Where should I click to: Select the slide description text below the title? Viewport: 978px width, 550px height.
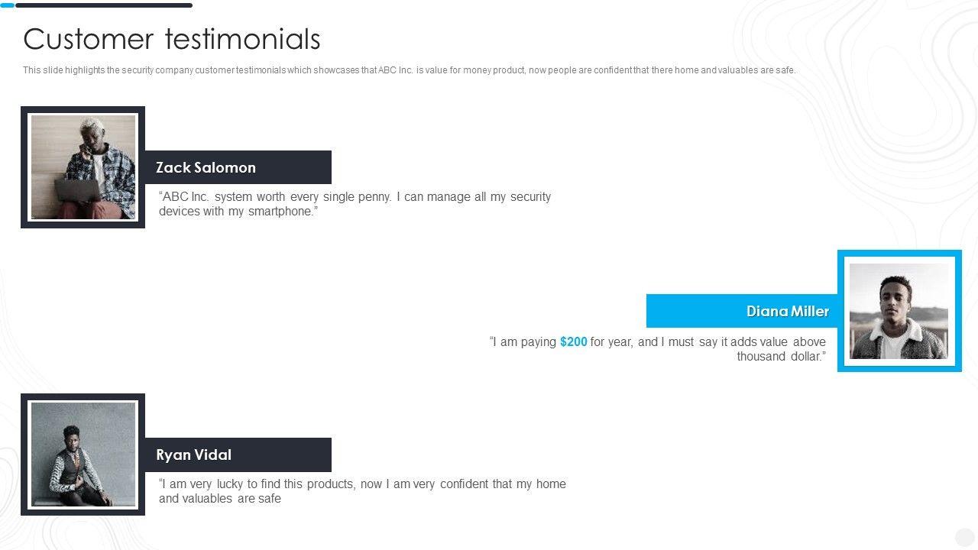pos(409,70)
